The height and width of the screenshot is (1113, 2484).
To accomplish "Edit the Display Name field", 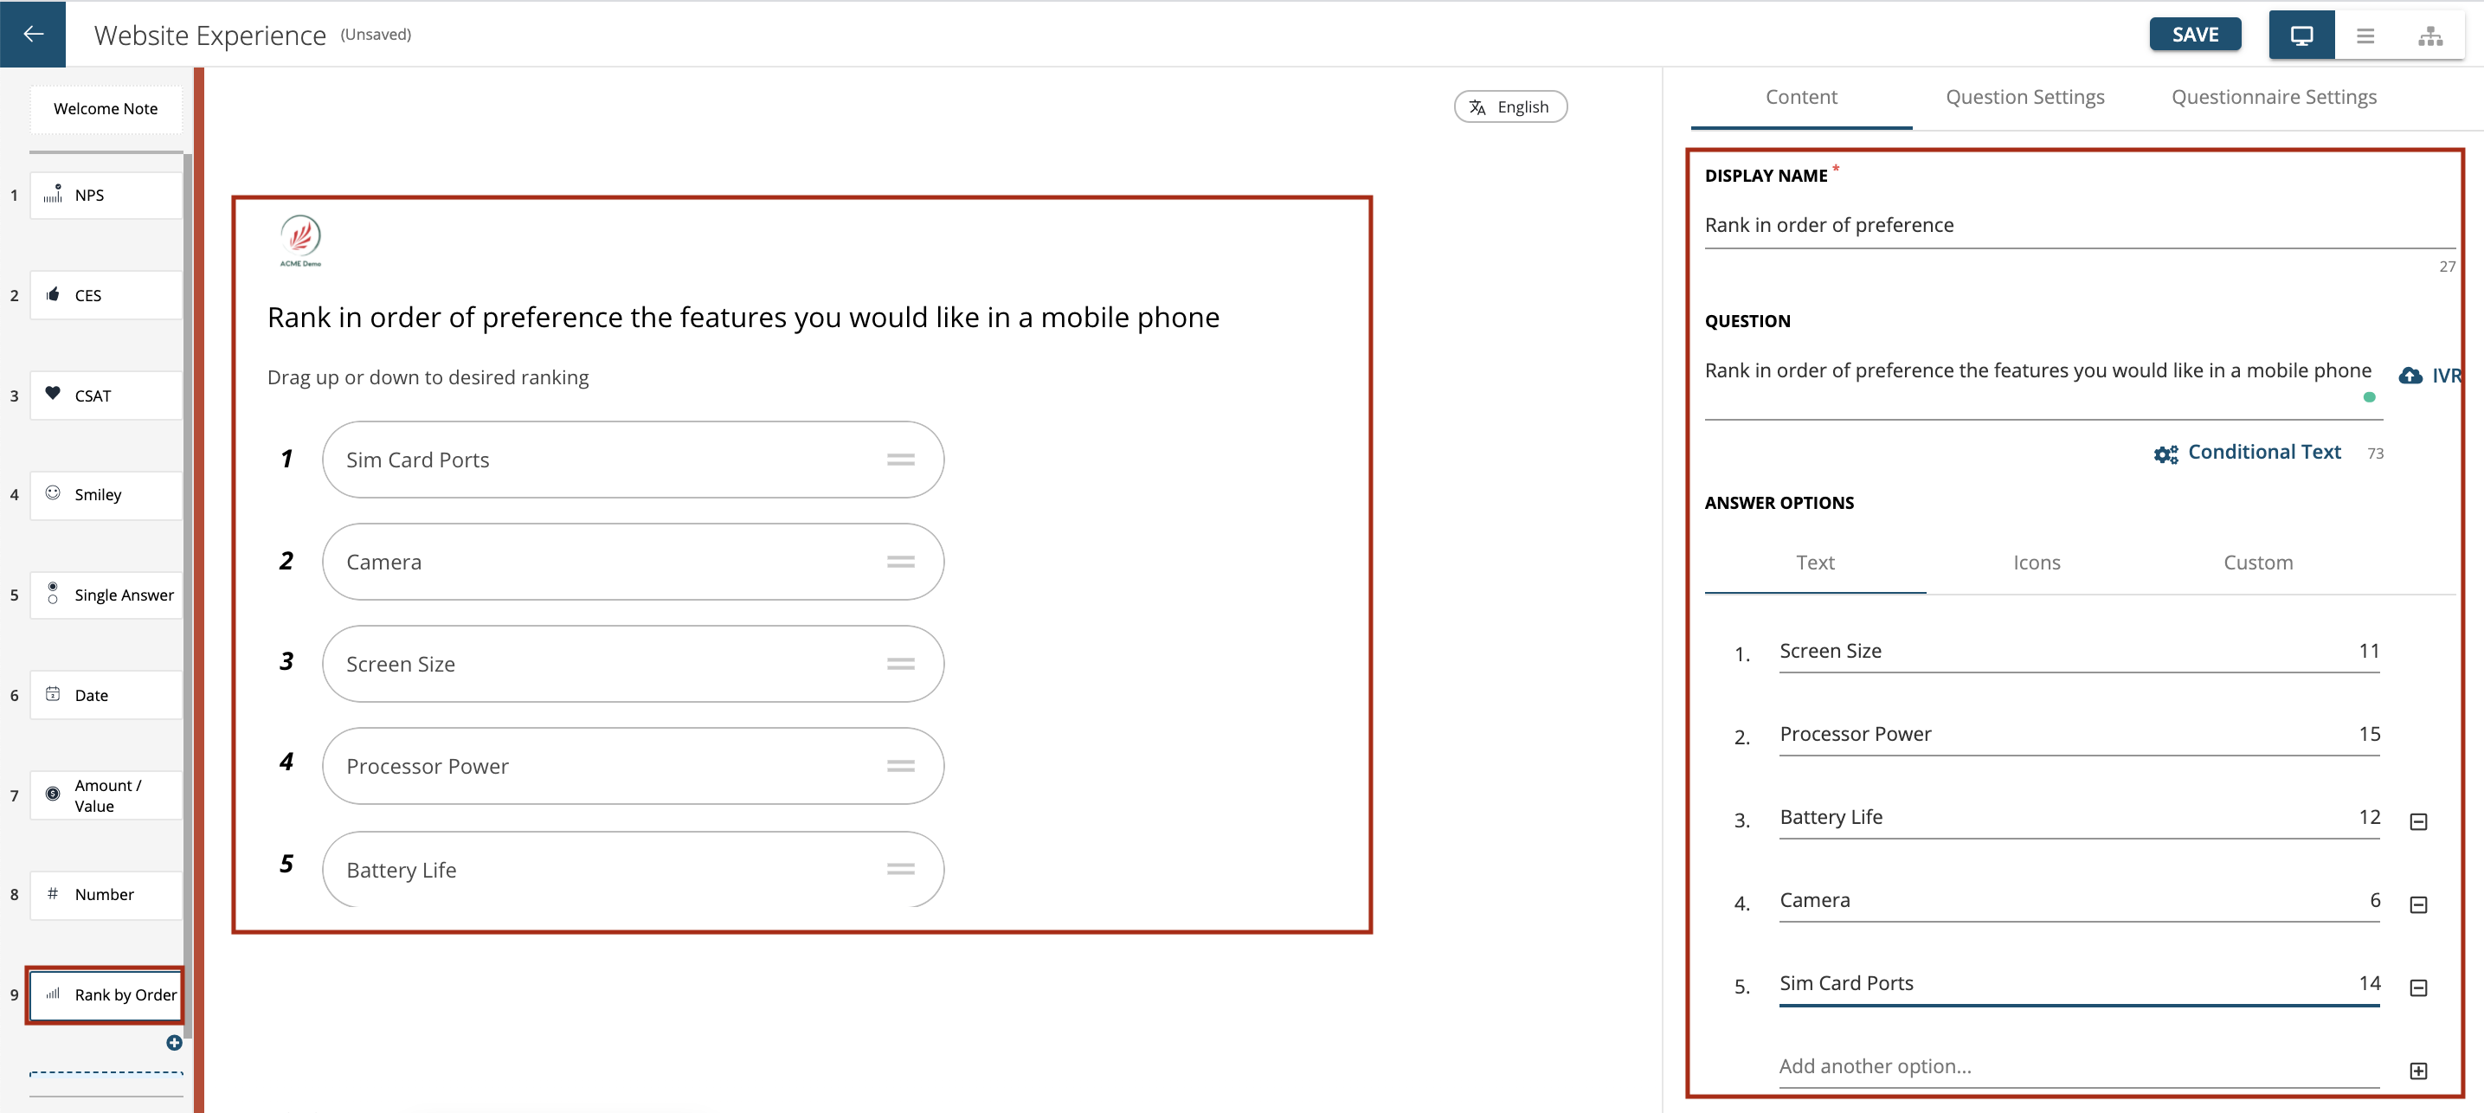I will [x=2078, y=226].
